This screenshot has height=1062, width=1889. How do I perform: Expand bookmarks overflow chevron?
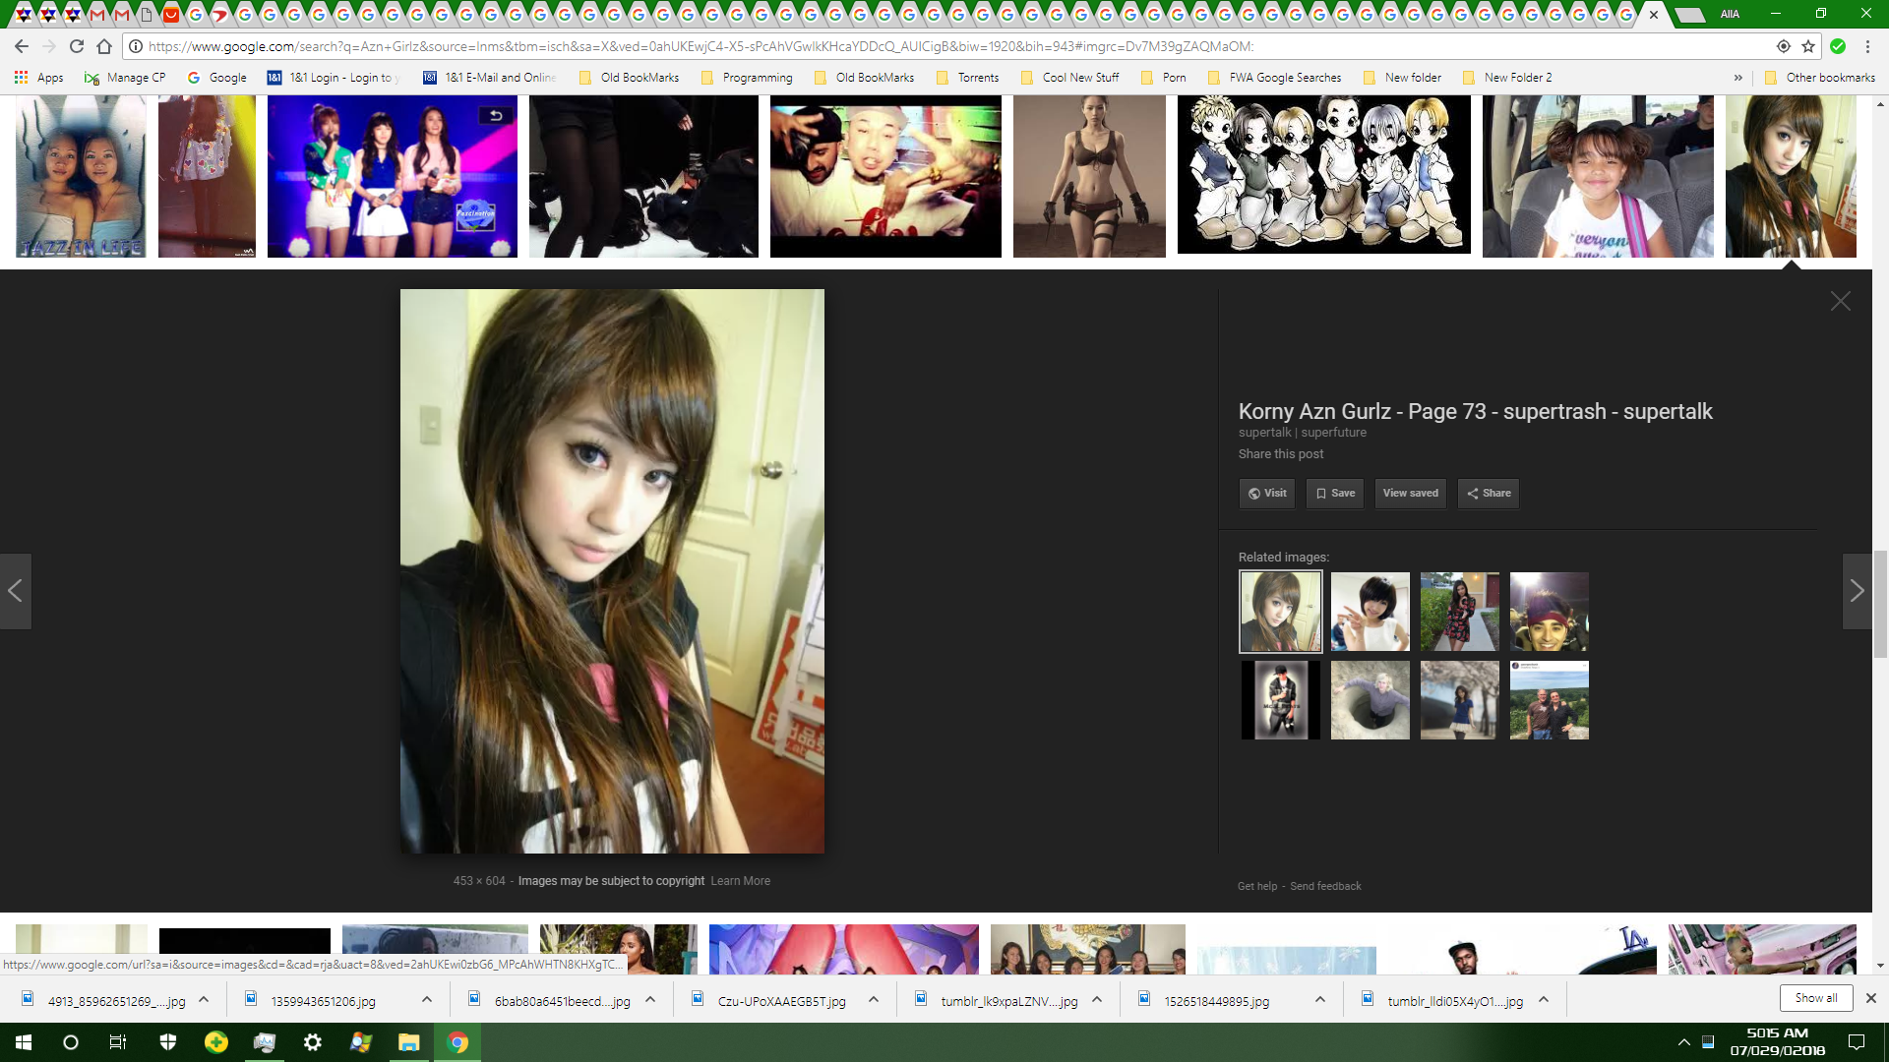[1738, 78]
